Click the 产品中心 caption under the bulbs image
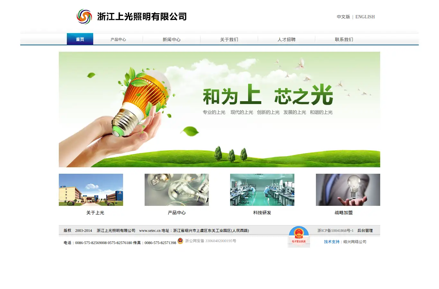 click(177, 213)
